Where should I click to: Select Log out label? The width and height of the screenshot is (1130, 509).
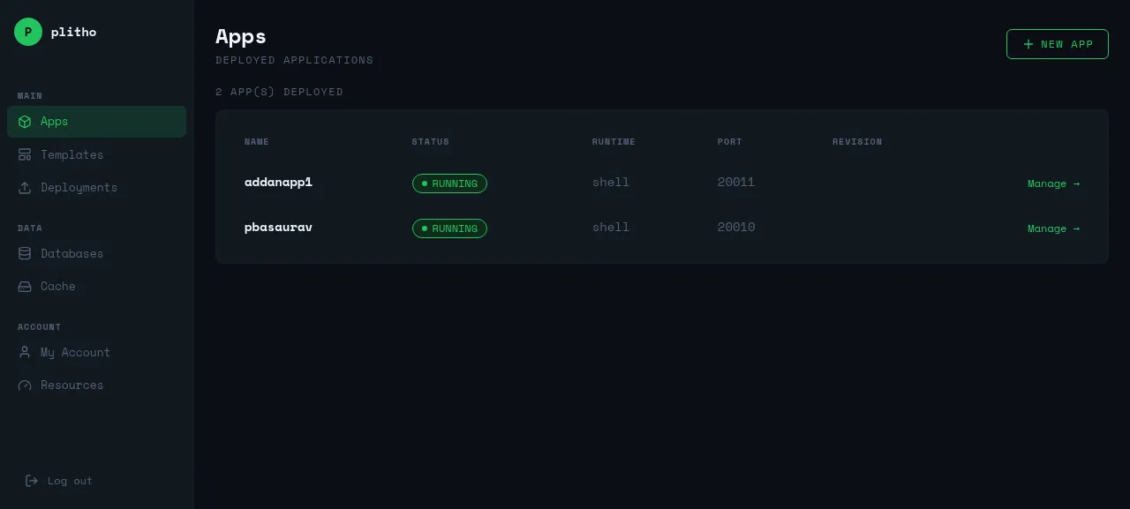click(70, 481)
